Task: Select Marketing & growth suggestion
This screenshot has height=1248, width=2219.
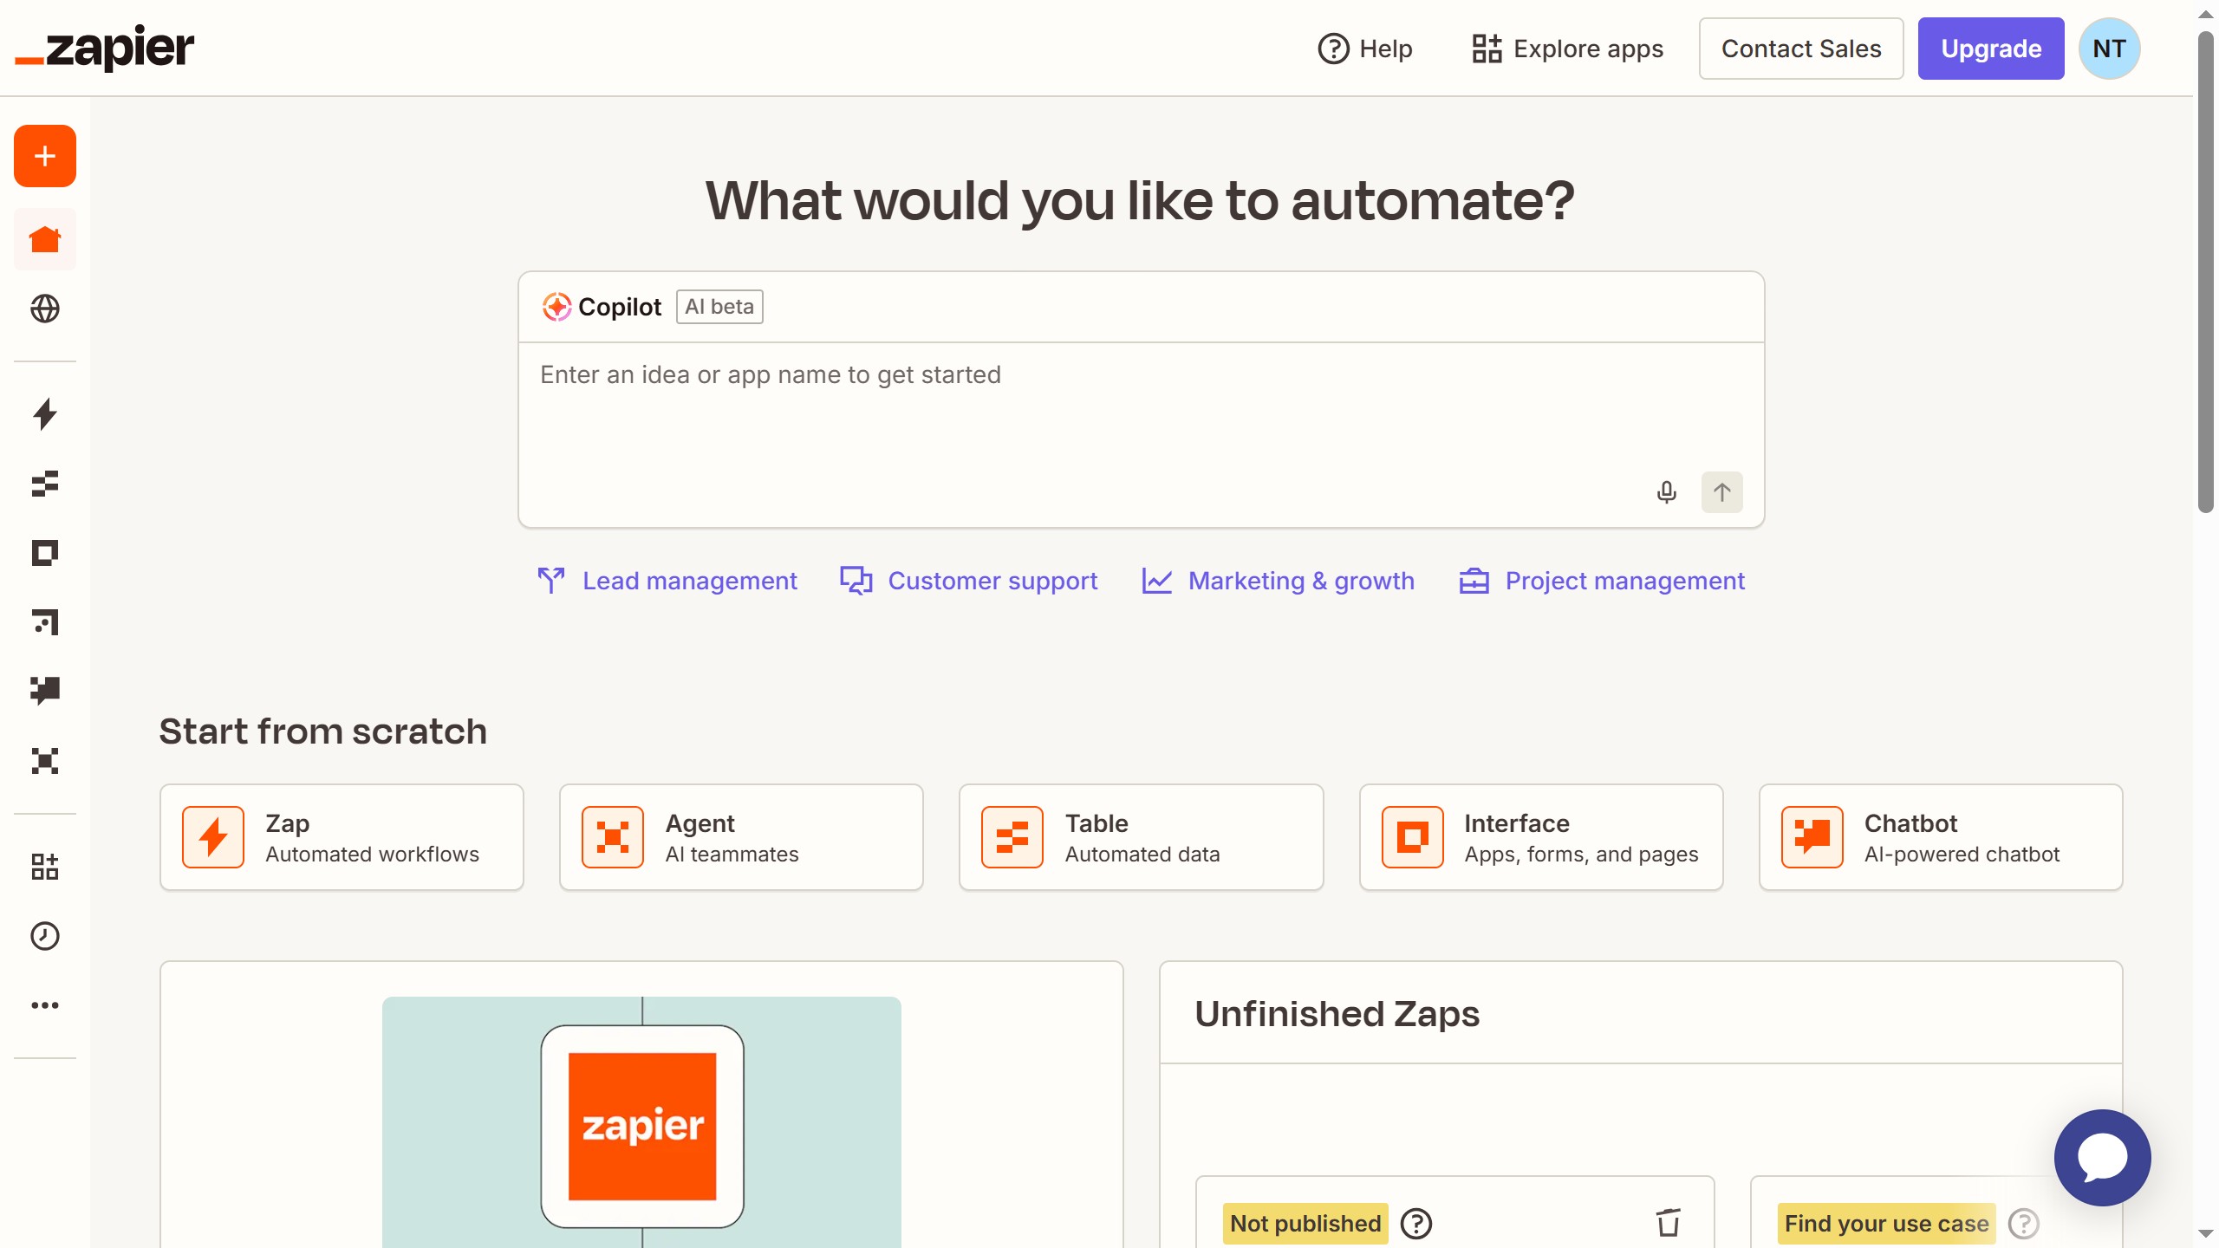Action: pyautogui.click(x=1278, y=581)
